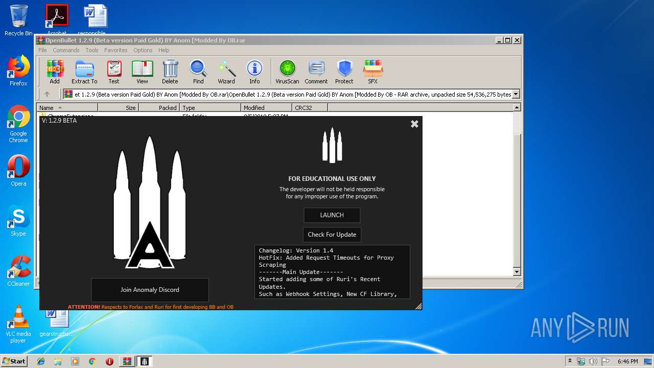Select the Acrobat desktop shortcut
Screen dimensions: 654x368
57,19
